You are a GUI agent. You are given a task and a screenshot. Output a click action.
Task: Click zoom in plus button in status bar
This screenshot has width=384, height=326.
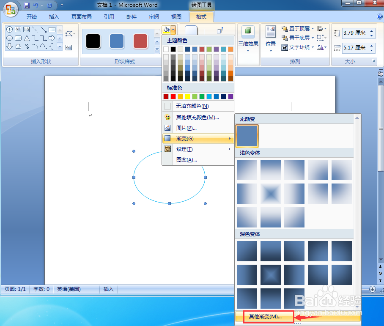pyautogui.click(x=373, y=289)
